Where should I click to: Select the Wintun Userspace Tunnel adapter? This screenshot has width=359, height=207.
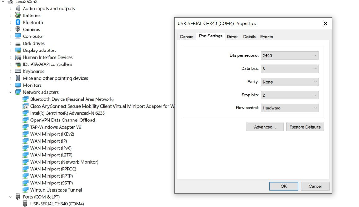coord(56,190)
